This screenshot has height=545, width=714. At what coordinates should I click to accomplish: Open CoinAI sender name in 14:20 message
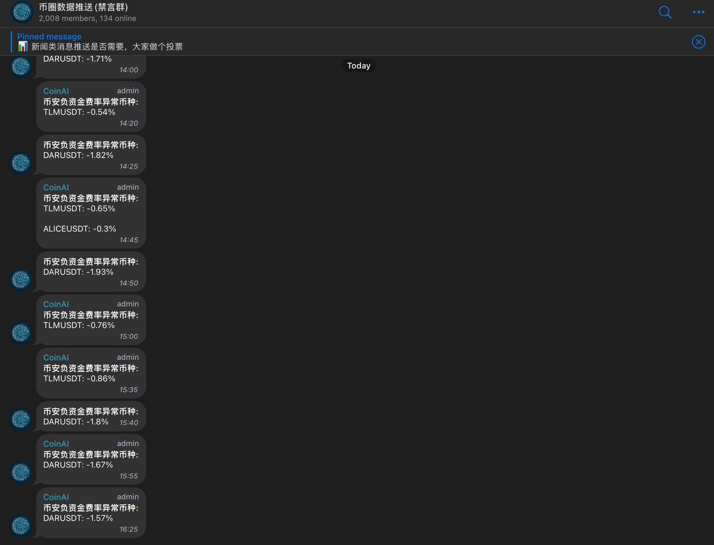point(56,91)
